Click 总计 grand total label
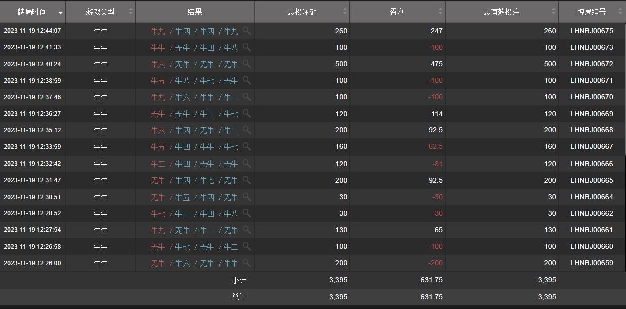Screen dimensions: 626x309 click(x=239, y=297)
